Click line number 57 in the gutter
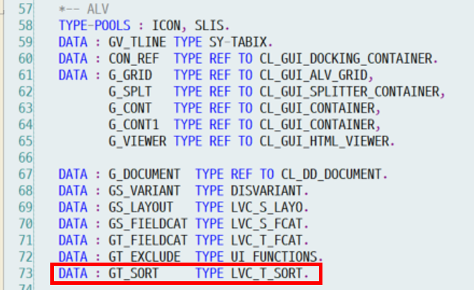Viewport: 474px width, 292px height. (25, 9)
